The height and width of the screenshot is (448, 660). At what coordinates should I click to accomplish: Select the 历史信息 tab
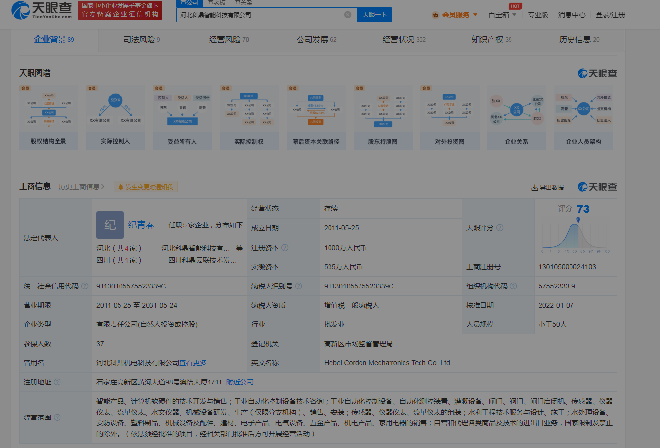pyautogui.click(x=579, y=40)
